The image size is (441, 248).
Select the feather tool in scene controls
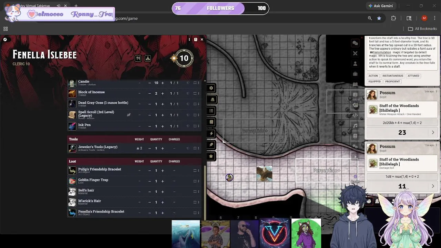tap(211, 145)
